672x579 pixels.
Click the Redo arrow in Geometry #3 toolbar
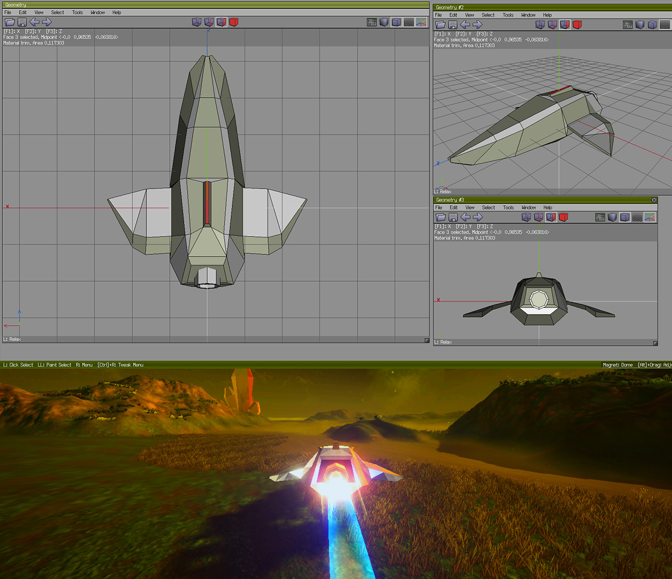[x=478, y=218]
